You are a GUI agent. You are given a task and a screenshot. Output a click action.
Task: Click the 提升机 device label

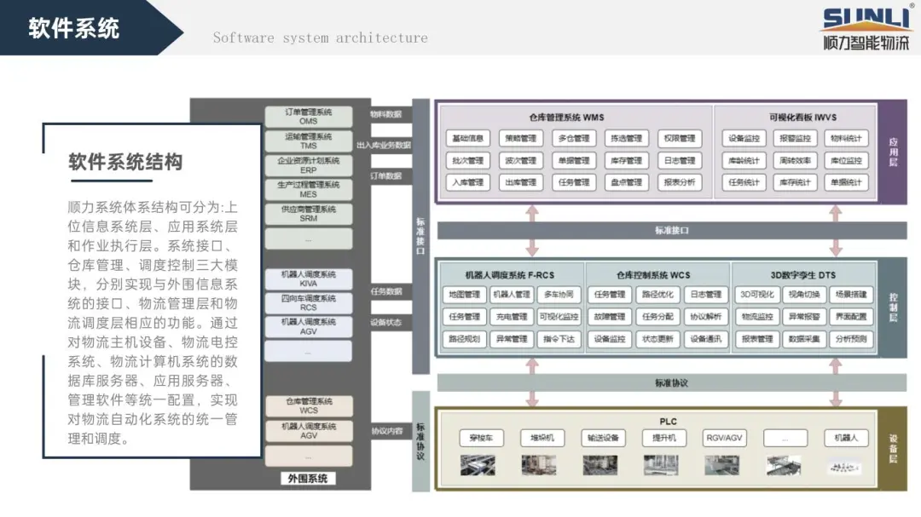(x=664, y=438)
